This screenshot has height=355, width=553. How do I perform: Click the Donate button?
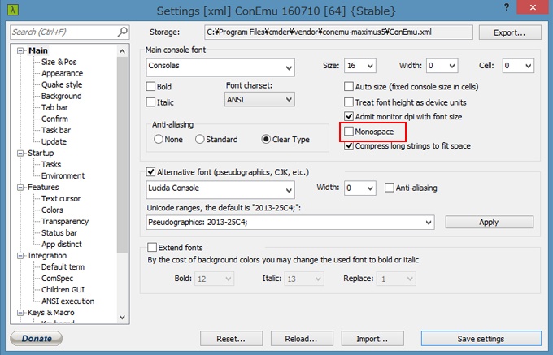[x=37, y=338]
